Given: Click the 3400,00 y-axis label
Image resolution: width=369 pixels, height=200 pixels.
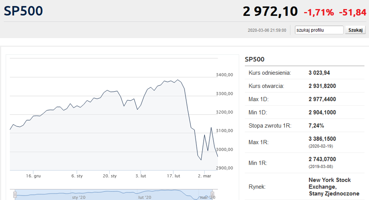Looking at the screenshot, I should coord(224,75).
